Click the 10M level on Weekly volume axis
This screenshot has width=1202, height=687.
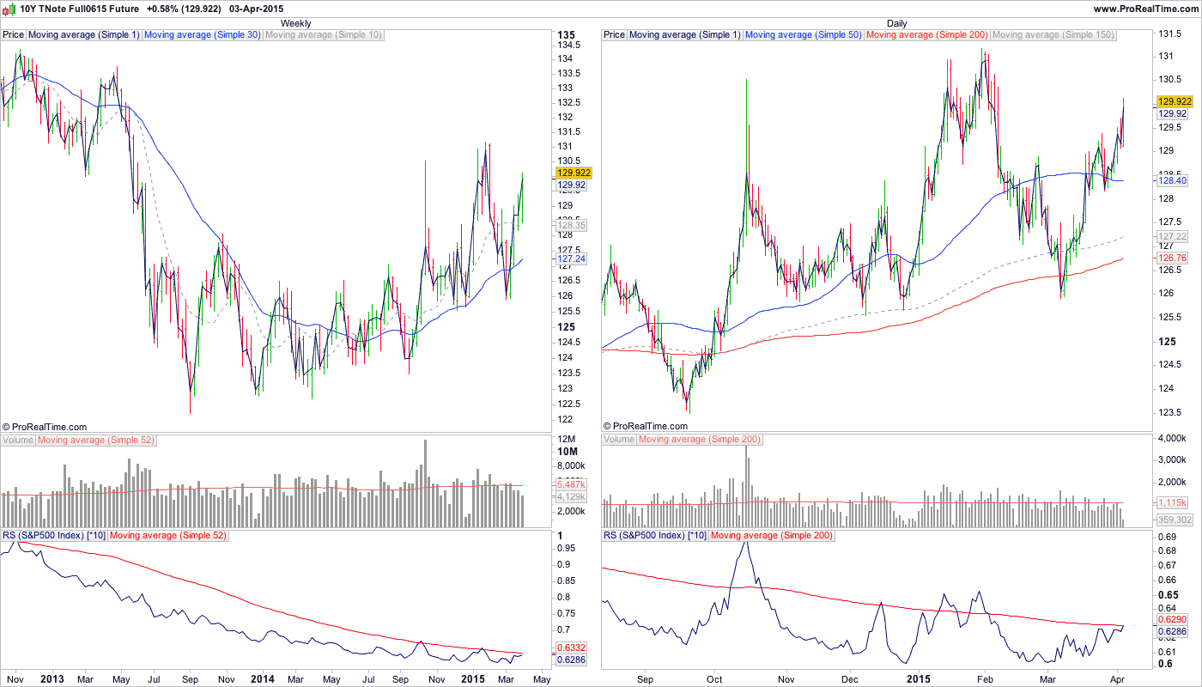point(568,452)
